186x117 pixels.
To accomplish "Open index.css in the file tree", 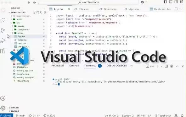I will 22,40.
